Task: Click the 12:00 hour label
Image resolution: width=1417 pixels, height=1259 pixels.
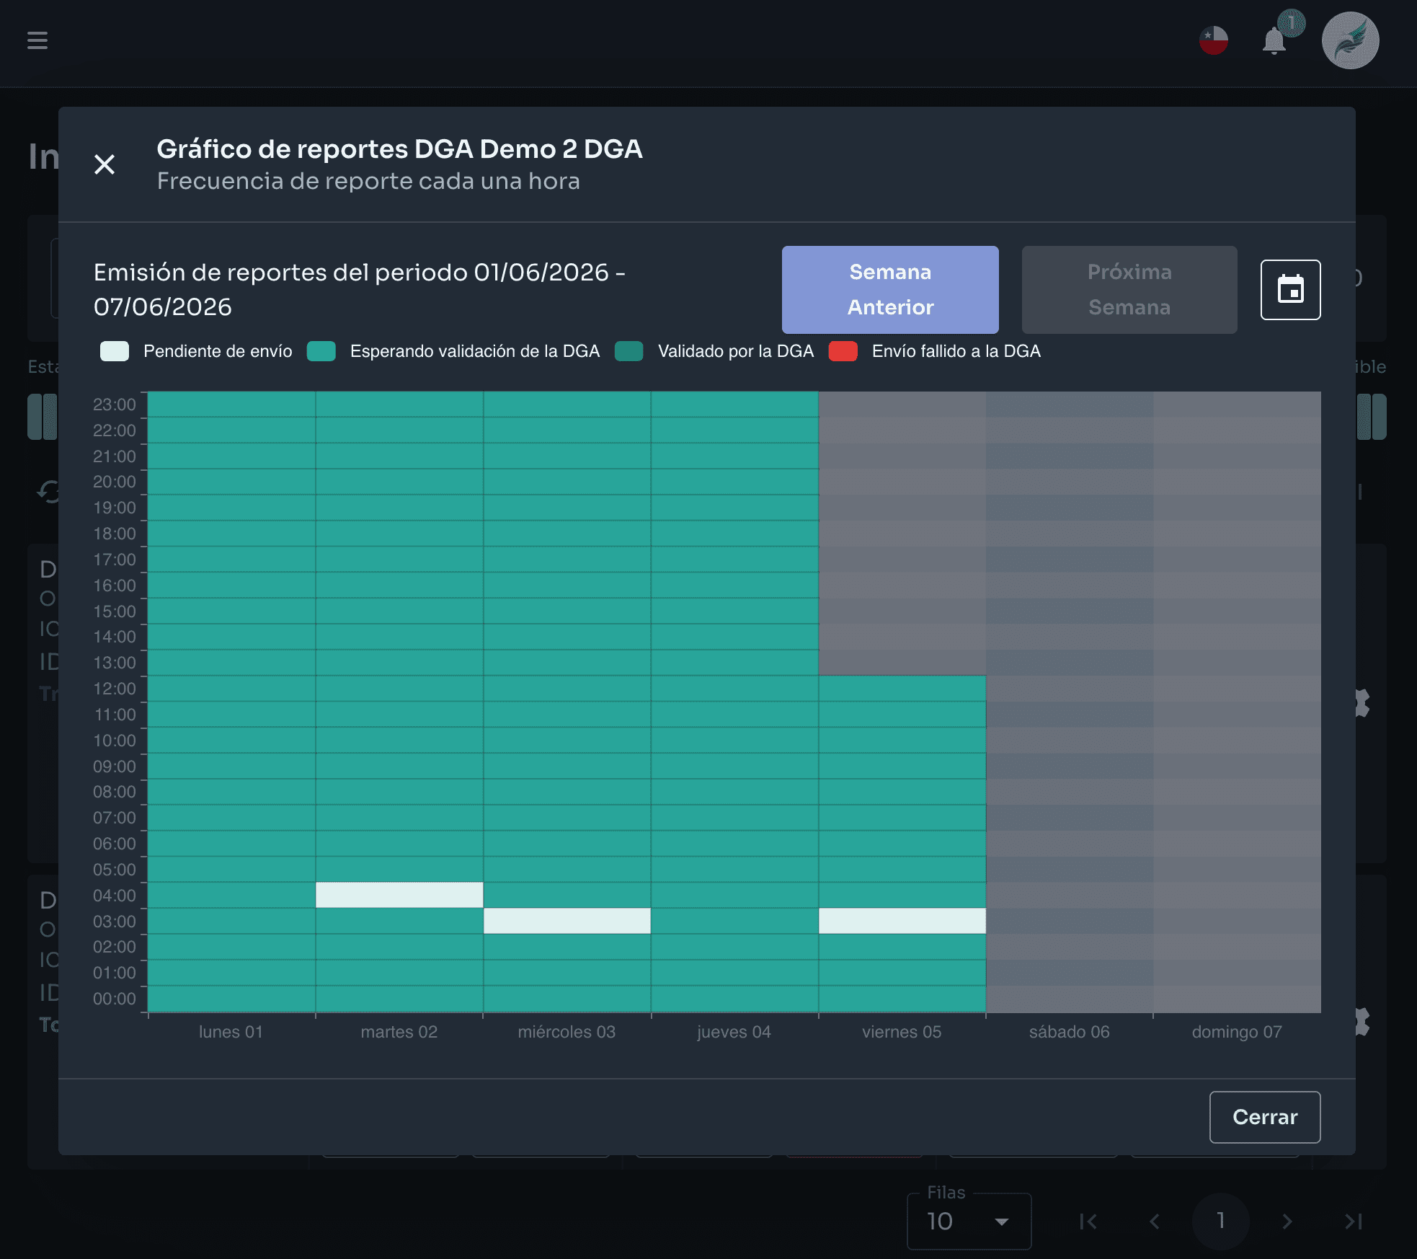Action: pos(115,689)
